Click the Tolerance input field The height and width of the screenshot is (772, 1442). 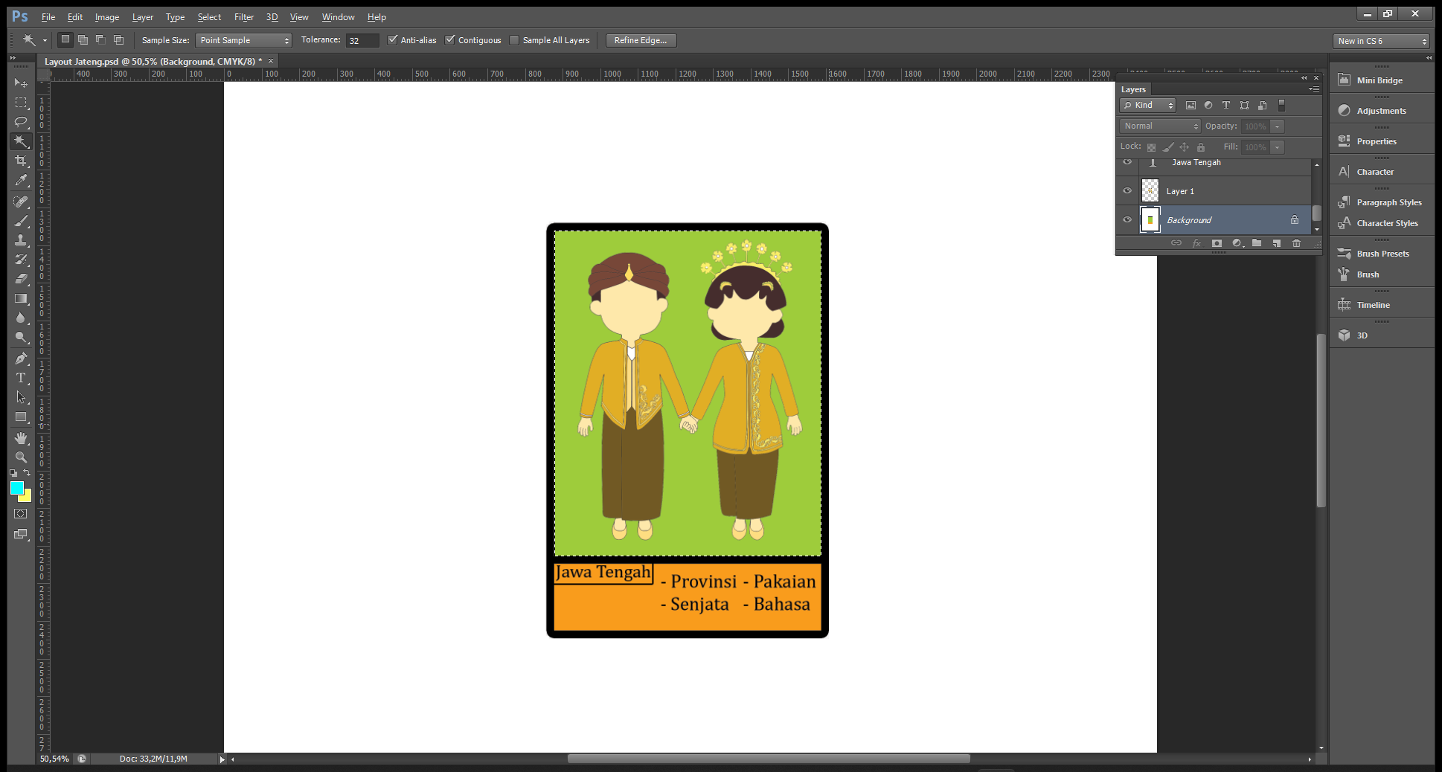click(362, 40)
